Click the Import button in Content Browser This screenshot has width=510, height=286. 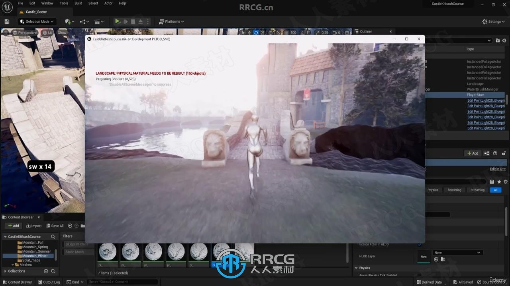[34, 226]
